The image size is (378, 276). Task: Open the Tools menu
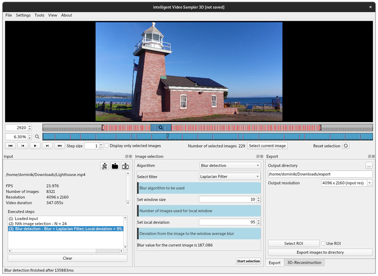[x=40, y=15]
